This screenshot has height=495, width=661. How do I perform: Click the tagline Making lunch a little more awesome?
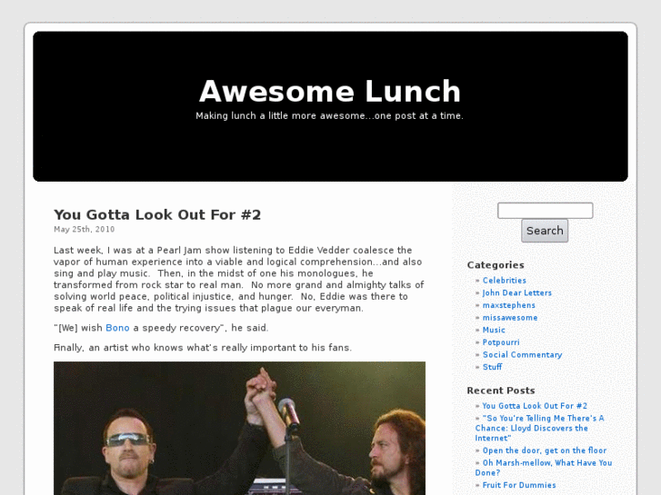(330, 116)
